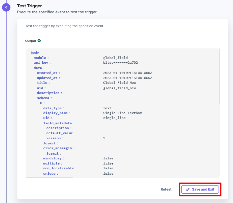Image resolution: width=233 pixels, height=203 pixels.
Task: Click the vertical scrollbar of the output panel
Action: (219, 76)
